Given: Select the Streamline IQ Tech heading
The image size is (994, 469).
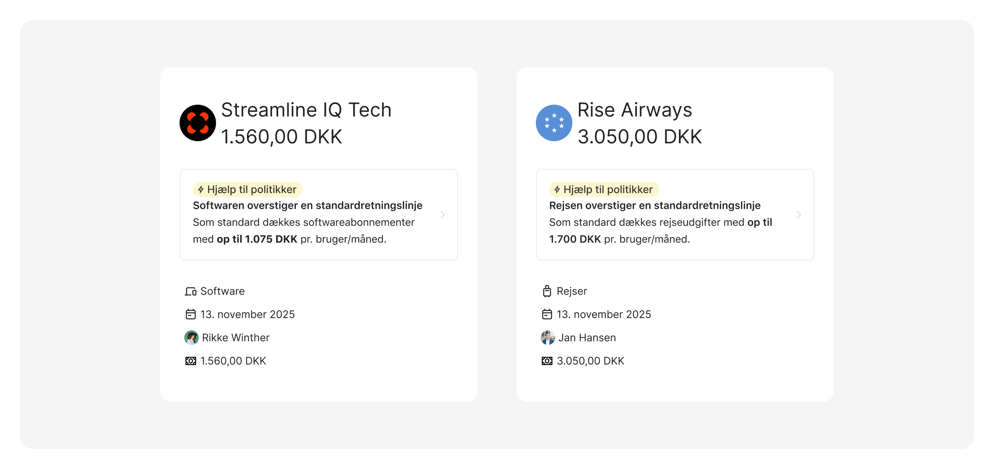Looking at the screenshot, I should 306,110.
